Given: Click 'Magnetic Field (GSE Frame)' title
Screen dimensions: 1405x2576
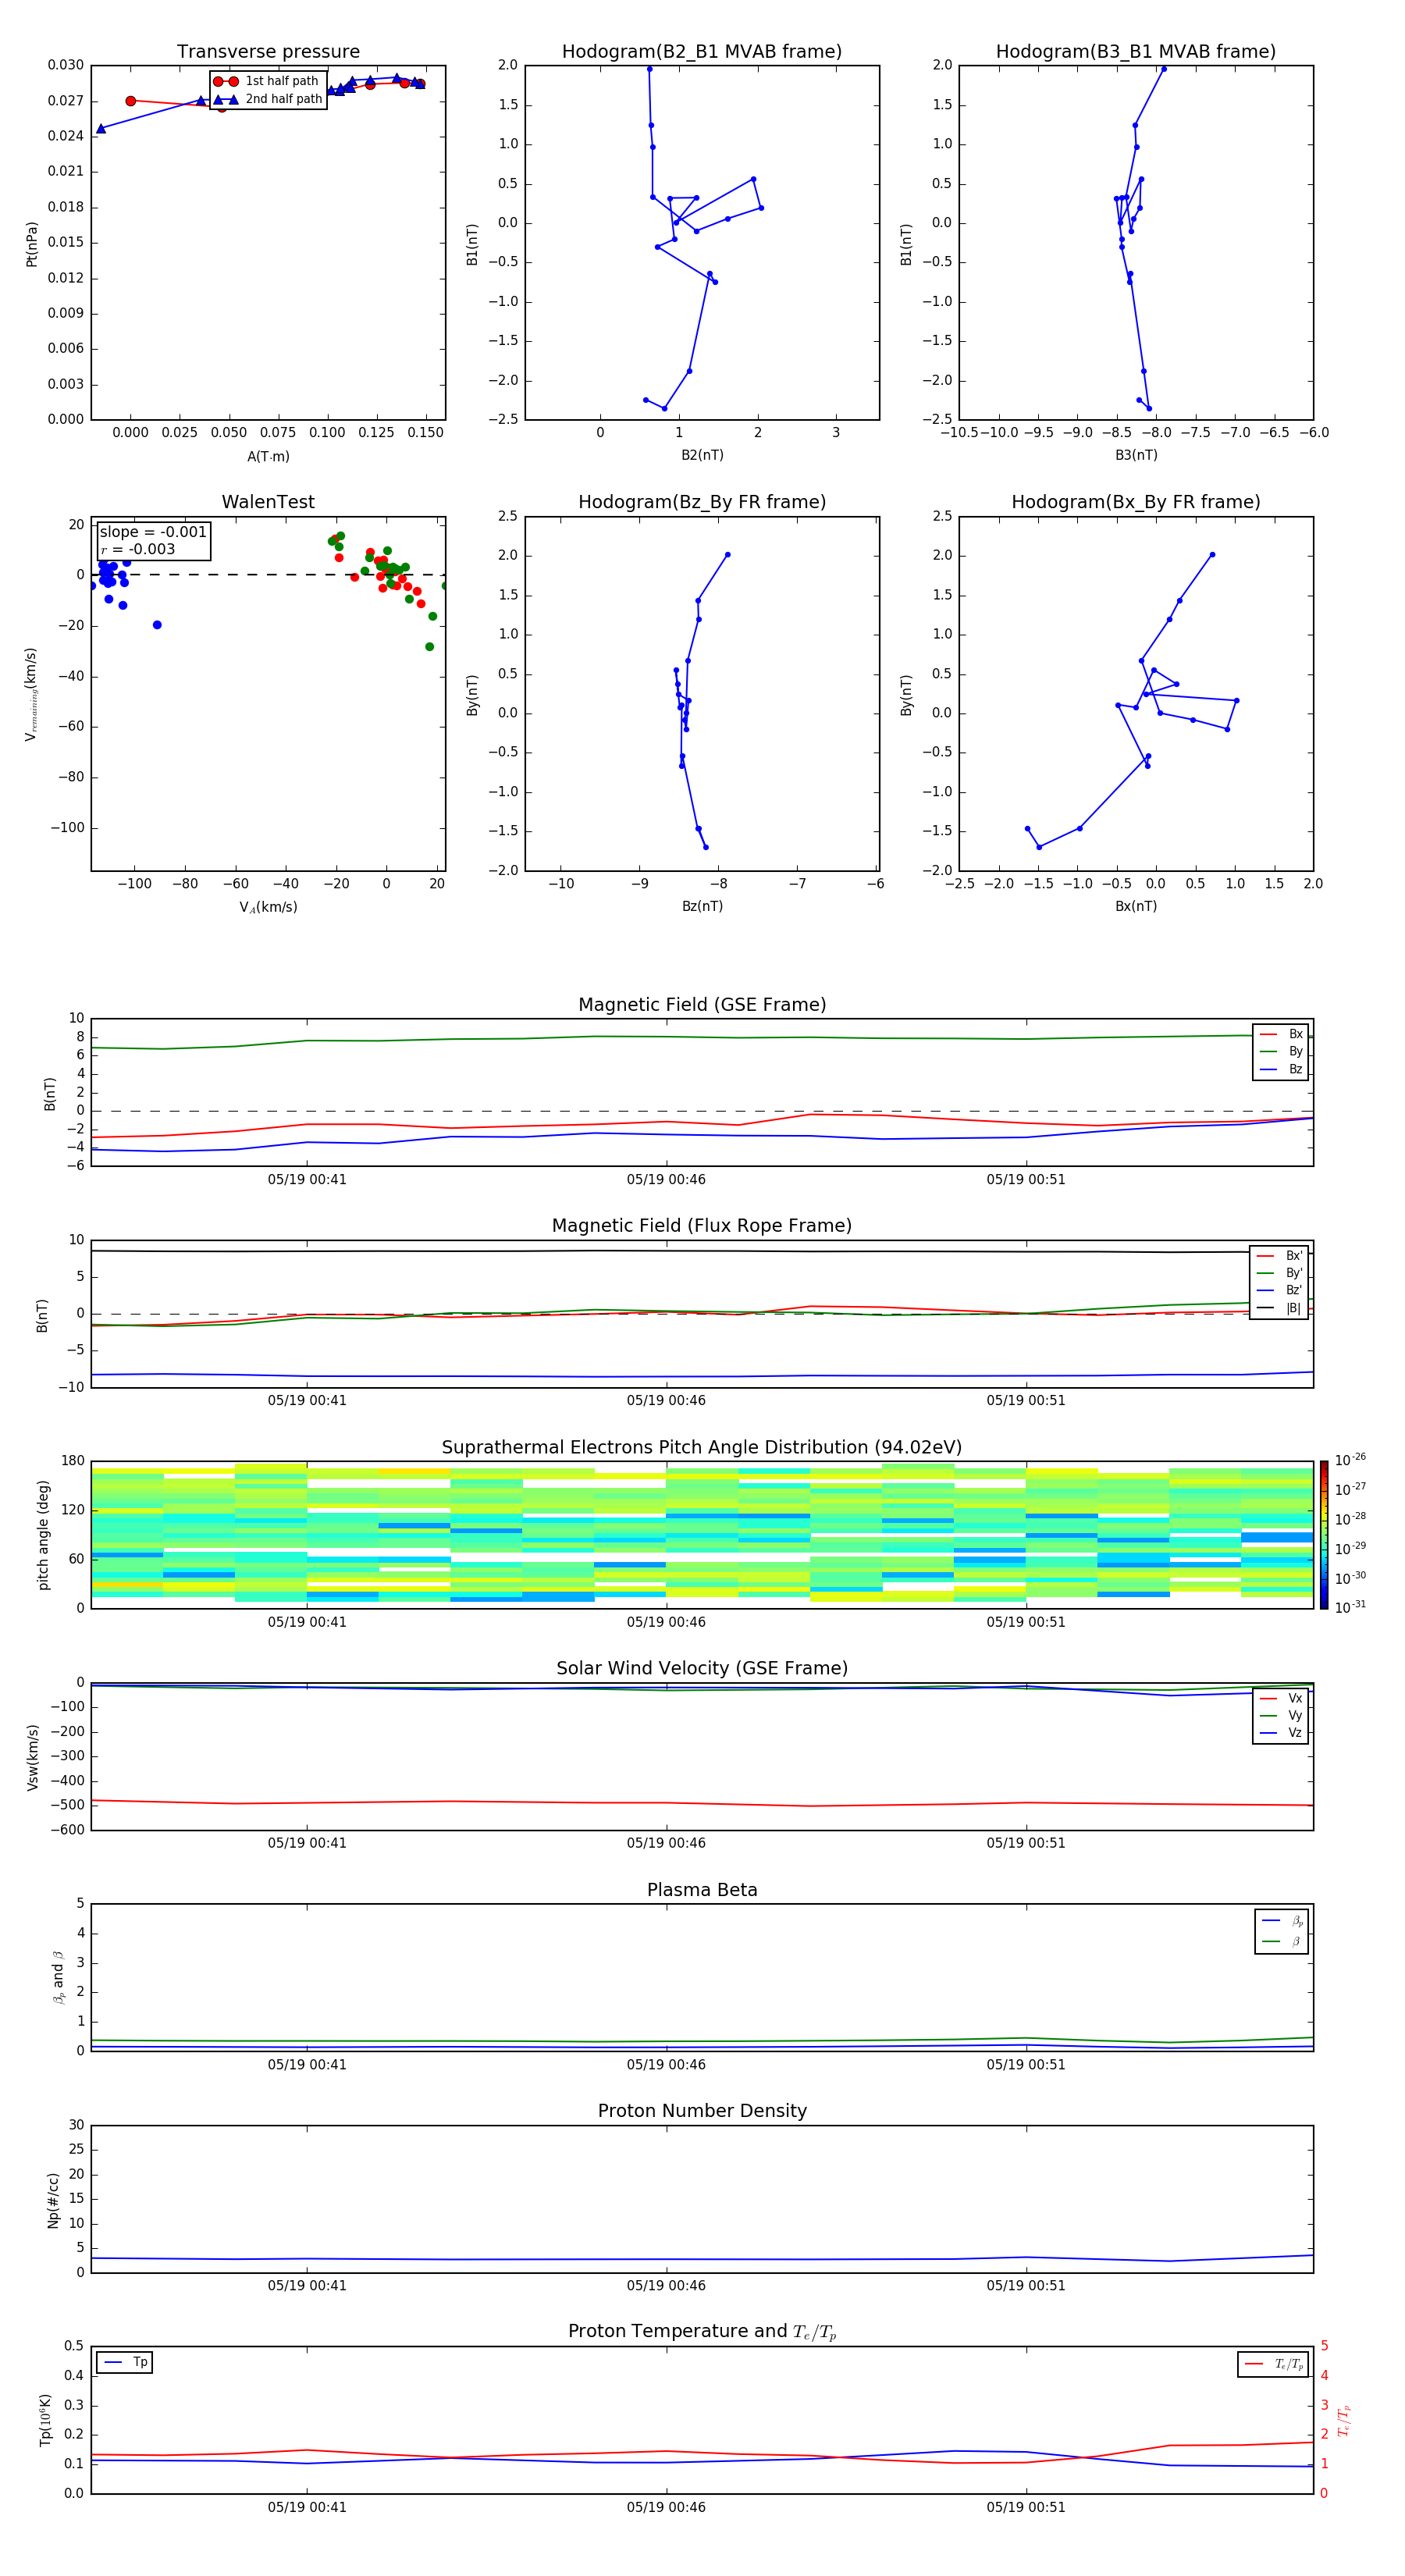Looking at the screenshot, I should click(x=702, y=1005).
